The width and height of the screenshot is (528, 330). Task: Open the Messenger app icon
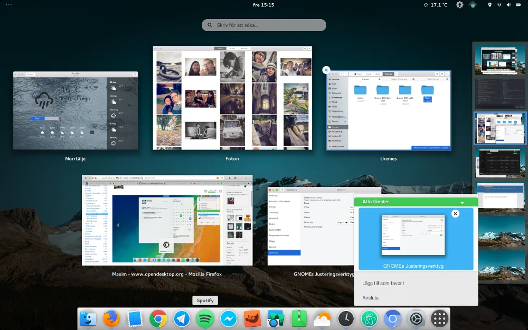coord(228,318)
